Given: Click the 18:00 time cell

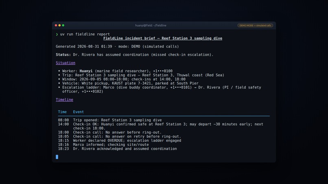Looking at the screenshot, I should (x=63, y=132).
